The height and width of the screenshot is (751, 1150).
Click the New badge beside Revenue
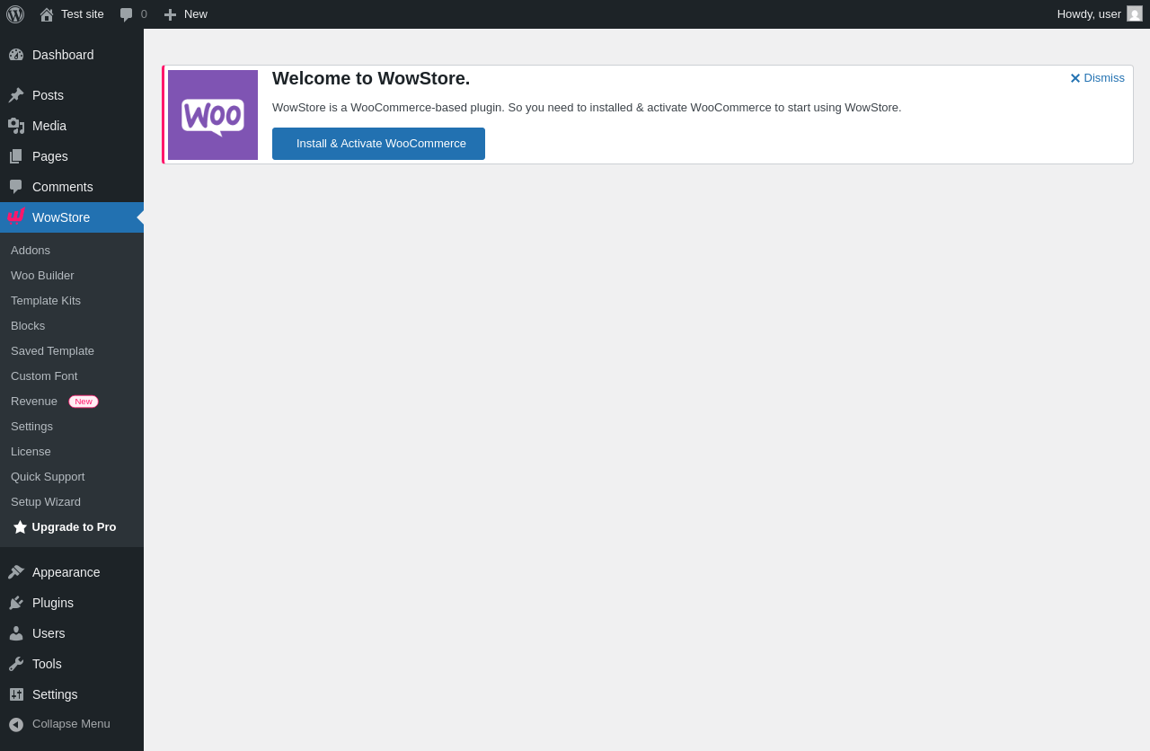coord(84,402)
